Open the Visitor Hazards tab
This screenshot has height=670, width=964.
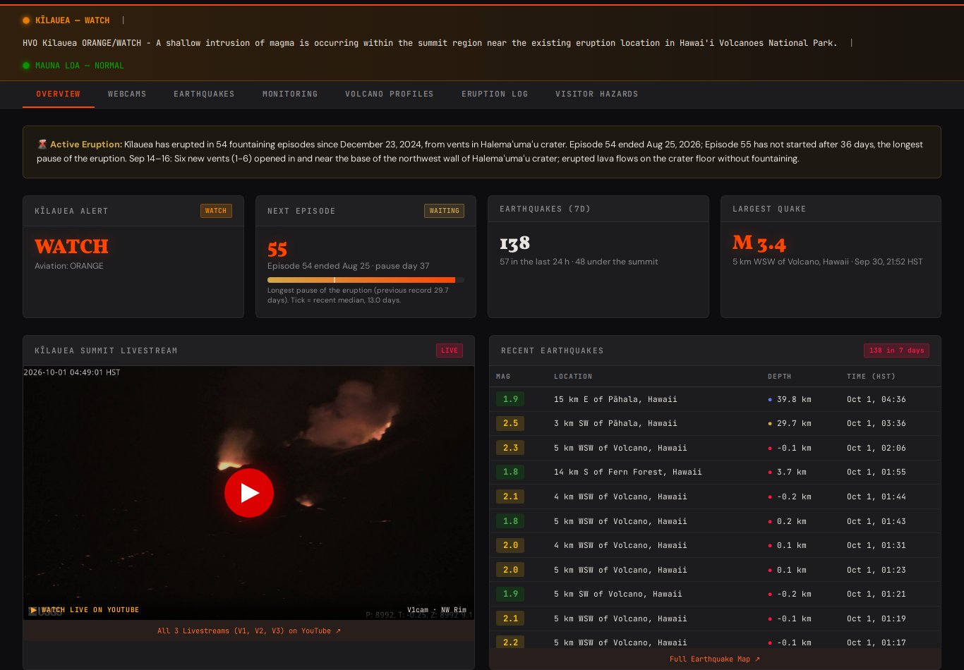tap(597, 94)
